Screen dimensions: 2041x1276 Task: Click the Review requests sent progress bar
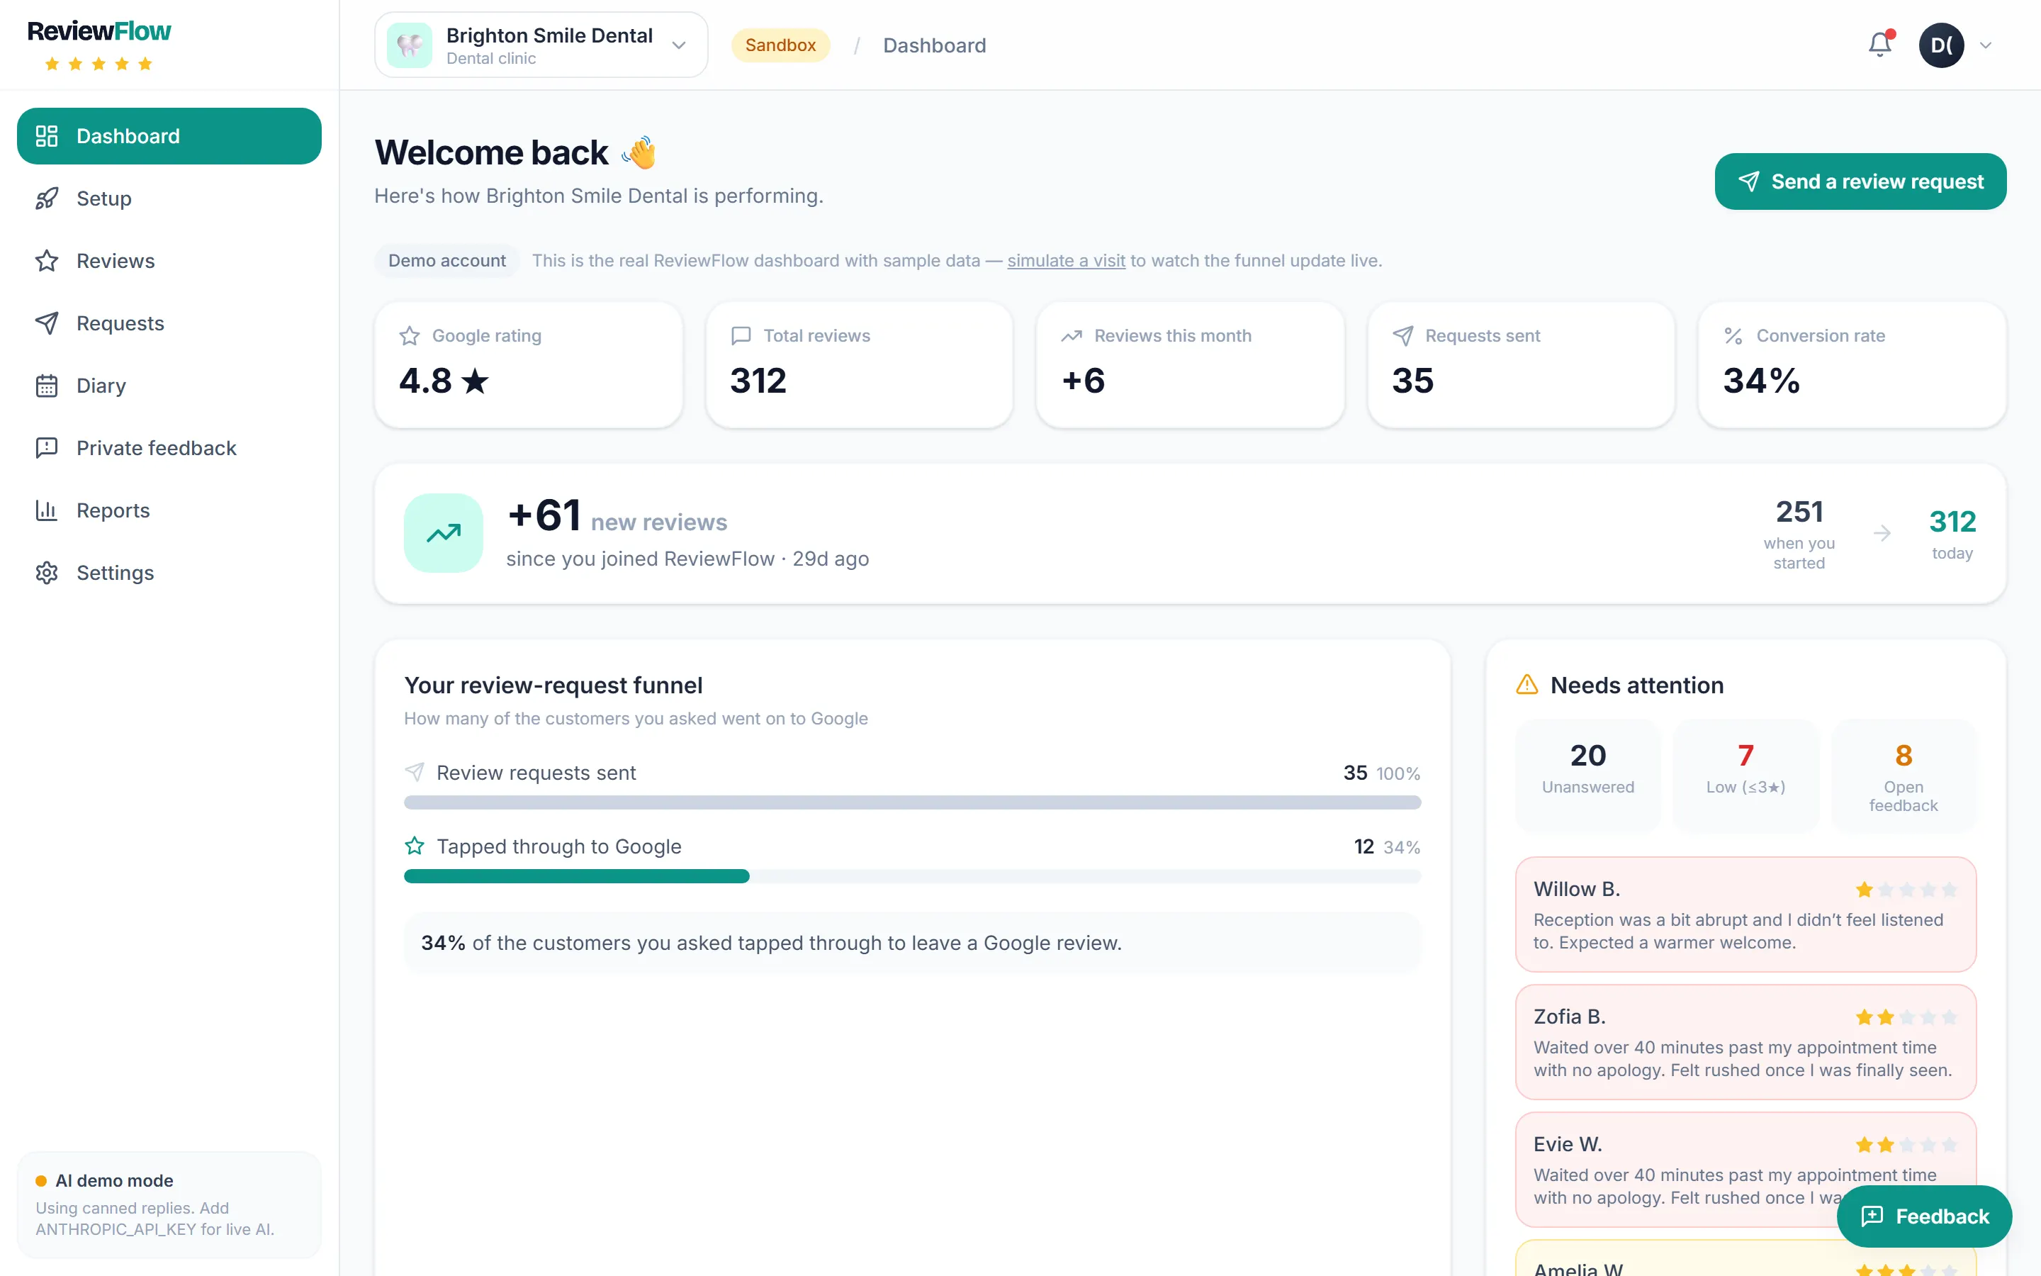(x=913, y=802)
